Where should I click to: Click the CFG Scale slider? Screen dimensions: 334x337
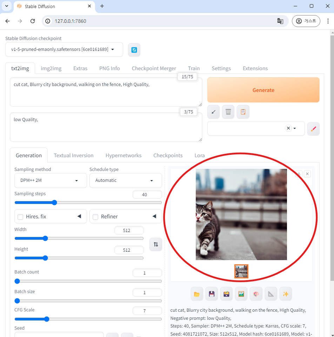coord(88,319)
